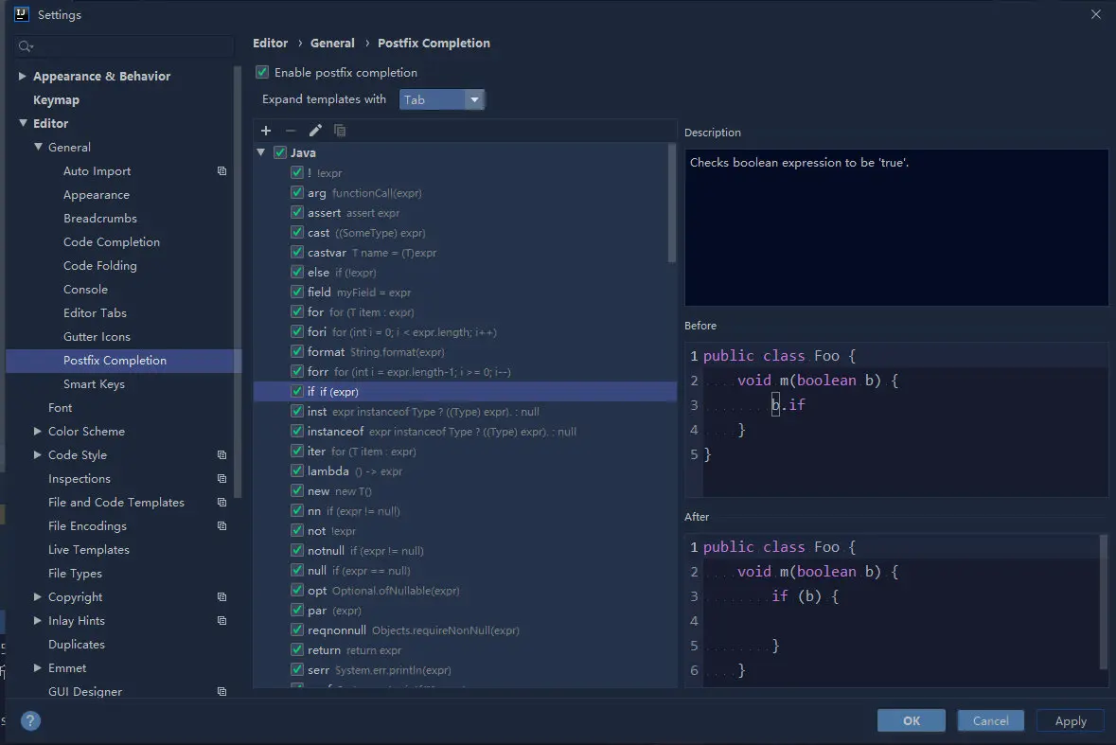Click the template list vertical scrollbar
Screen dimensions: 1116x745
[672, 203]
